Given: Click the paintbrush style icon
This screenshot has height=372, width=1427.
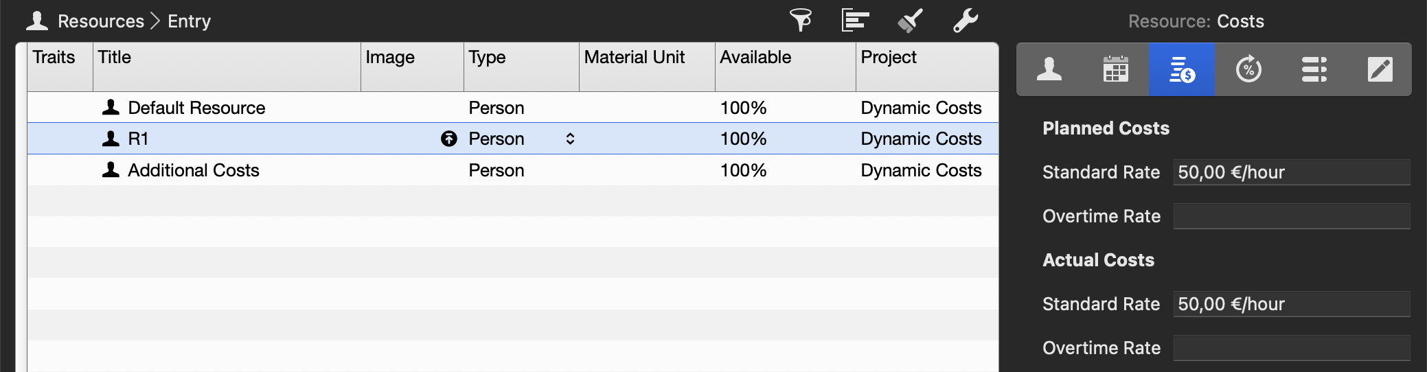Looking at the screenshot, I should tap(910, 21).
